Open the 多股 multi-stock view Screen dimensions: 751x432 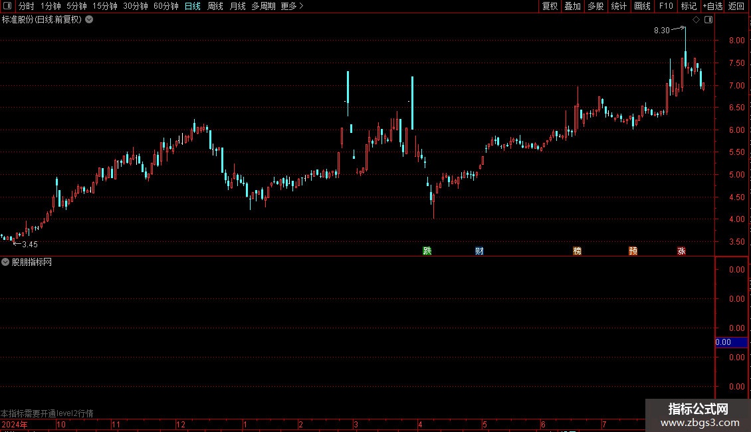click(596, 6)
